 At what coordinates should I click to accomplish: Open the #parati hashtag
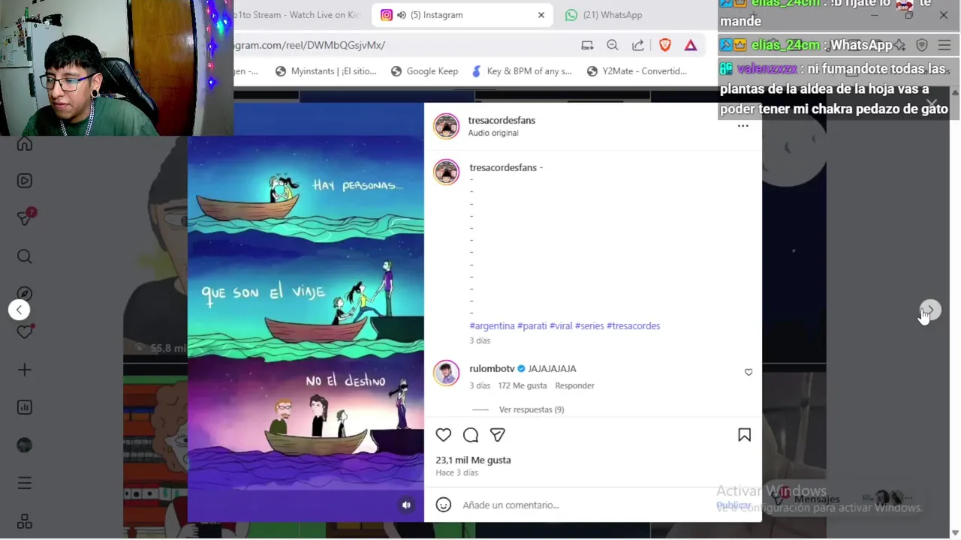pyautogui.click(x=532, y=325)
